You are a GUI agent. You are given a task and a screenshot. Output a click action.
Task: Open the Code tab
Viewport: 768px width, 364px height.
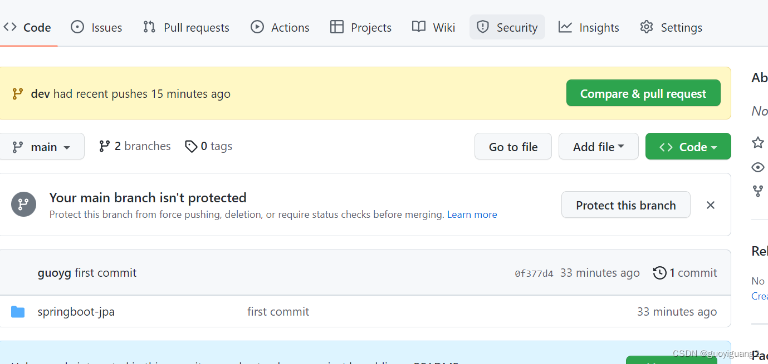coord(27,27)
